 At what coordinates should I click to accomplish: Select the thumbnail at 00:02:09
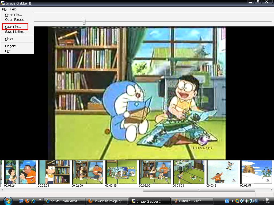tap(87, 172)
